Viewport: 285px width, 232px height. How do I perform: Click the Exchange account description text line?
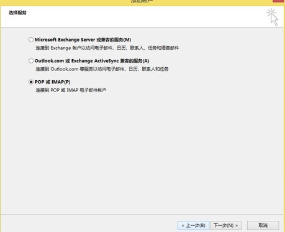coord(107,48)
